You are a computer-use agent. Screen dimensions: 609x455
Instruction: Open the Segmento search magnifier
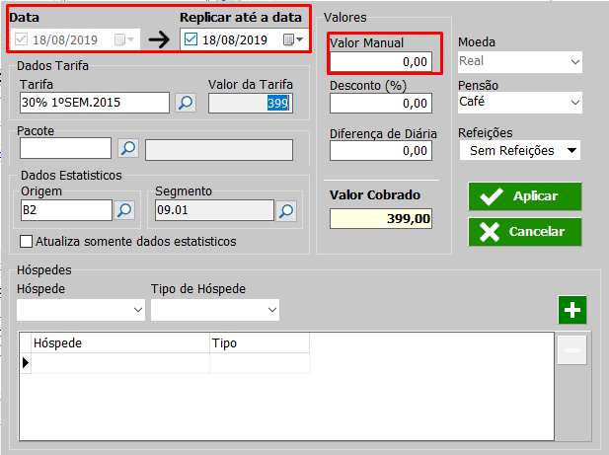pos(286,211)
